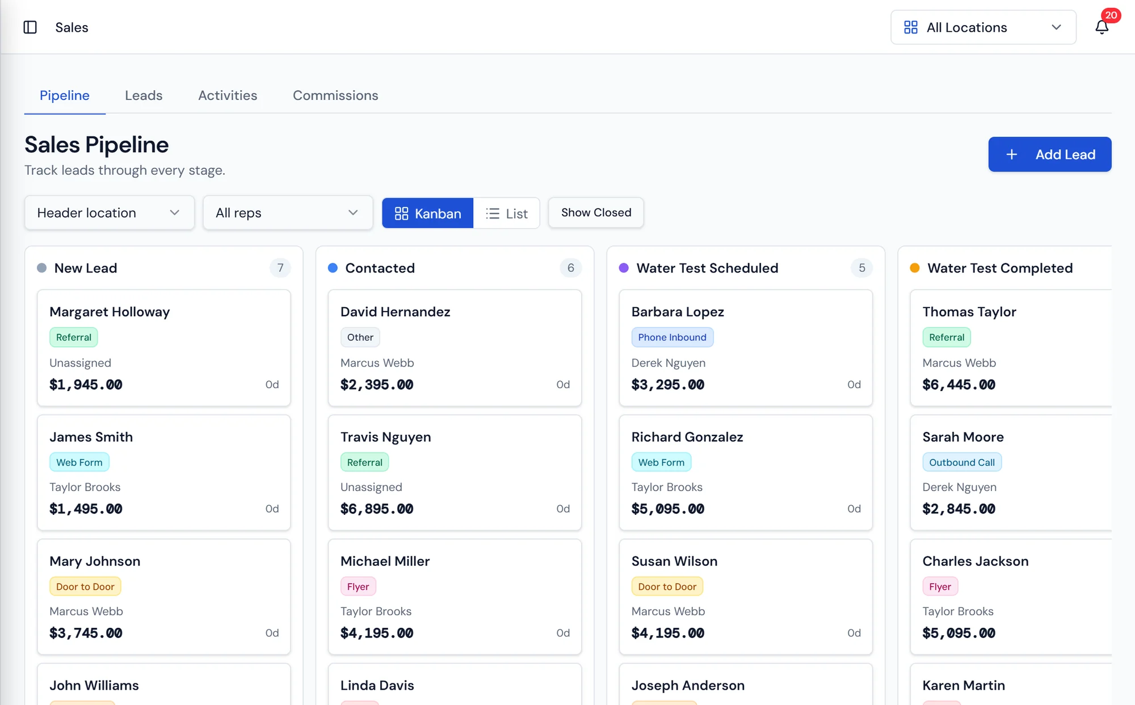Click the Add Lead button

(x=1049, y=154)
